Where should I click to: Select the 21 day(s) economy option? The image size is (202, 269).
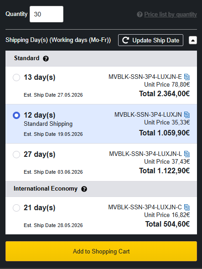point(16,208)
